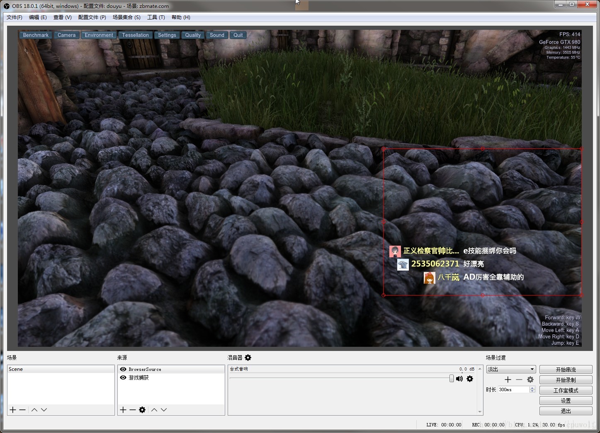Open the 工具(T) menu
This screenshot has height=433, width=600.
coord(156,17)
